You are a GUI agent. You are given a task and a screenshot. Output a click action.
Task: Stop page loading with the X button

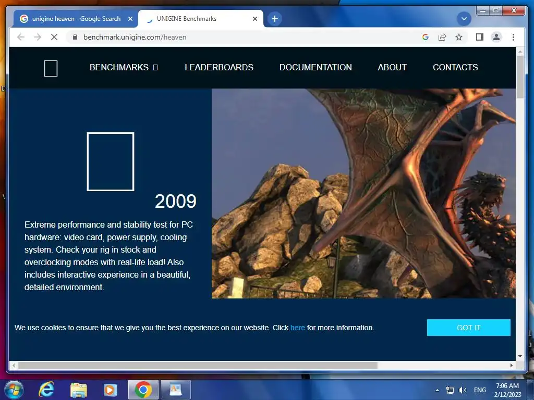54,37
